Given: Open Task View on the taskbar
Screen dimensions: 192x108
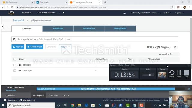Looking at the screenshot, I should (x=65, y=105).
